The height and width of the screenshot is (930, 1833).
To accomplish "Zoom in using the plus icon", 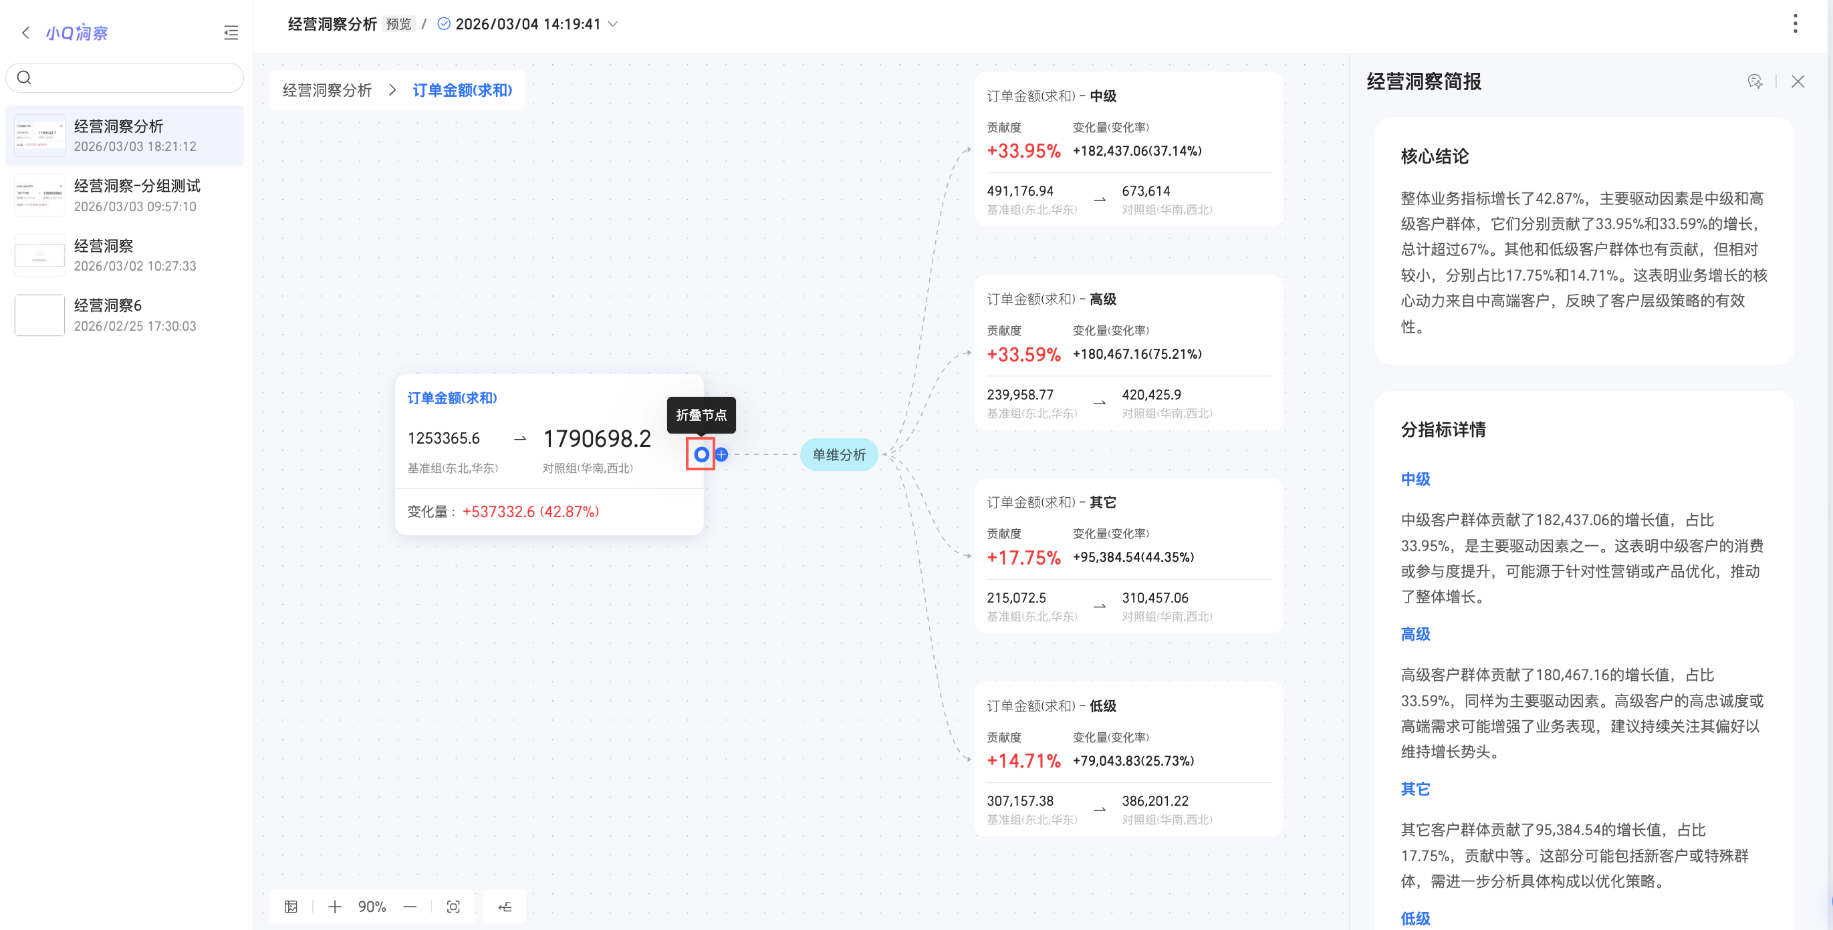I will pyautogui.click(x=334, y=907).
